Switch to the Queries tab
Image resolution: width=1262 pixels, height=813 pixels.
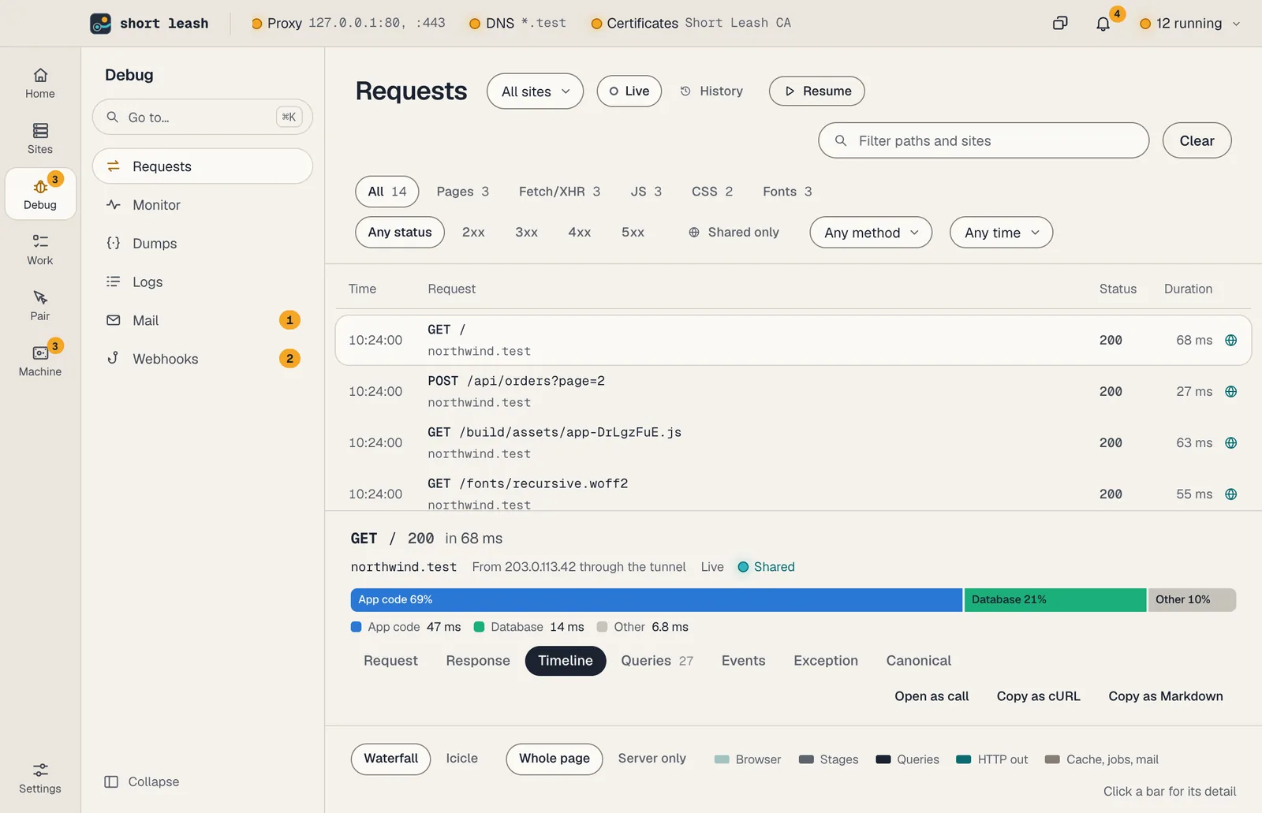click(657, 661)
